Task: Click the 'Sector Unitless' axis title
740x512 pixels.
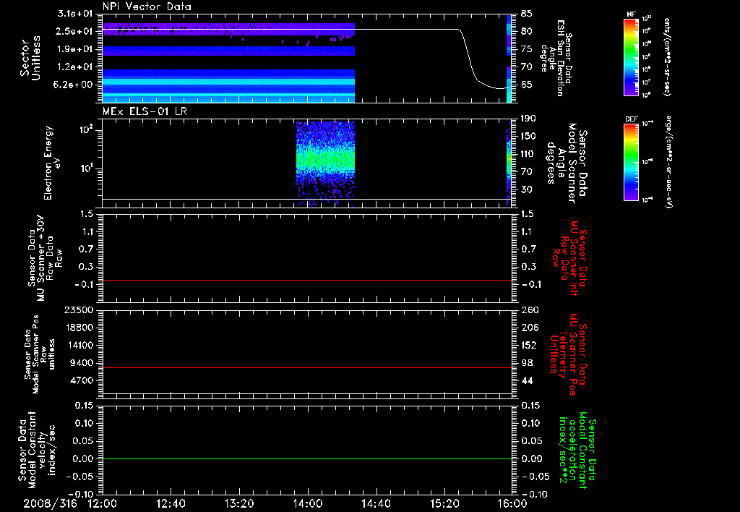Action: click(30, 58)
